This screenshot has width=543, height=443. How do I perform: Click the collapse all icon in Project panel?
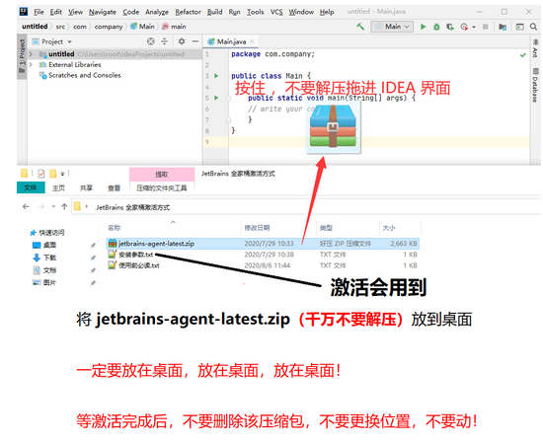click(x=165, y=41)
